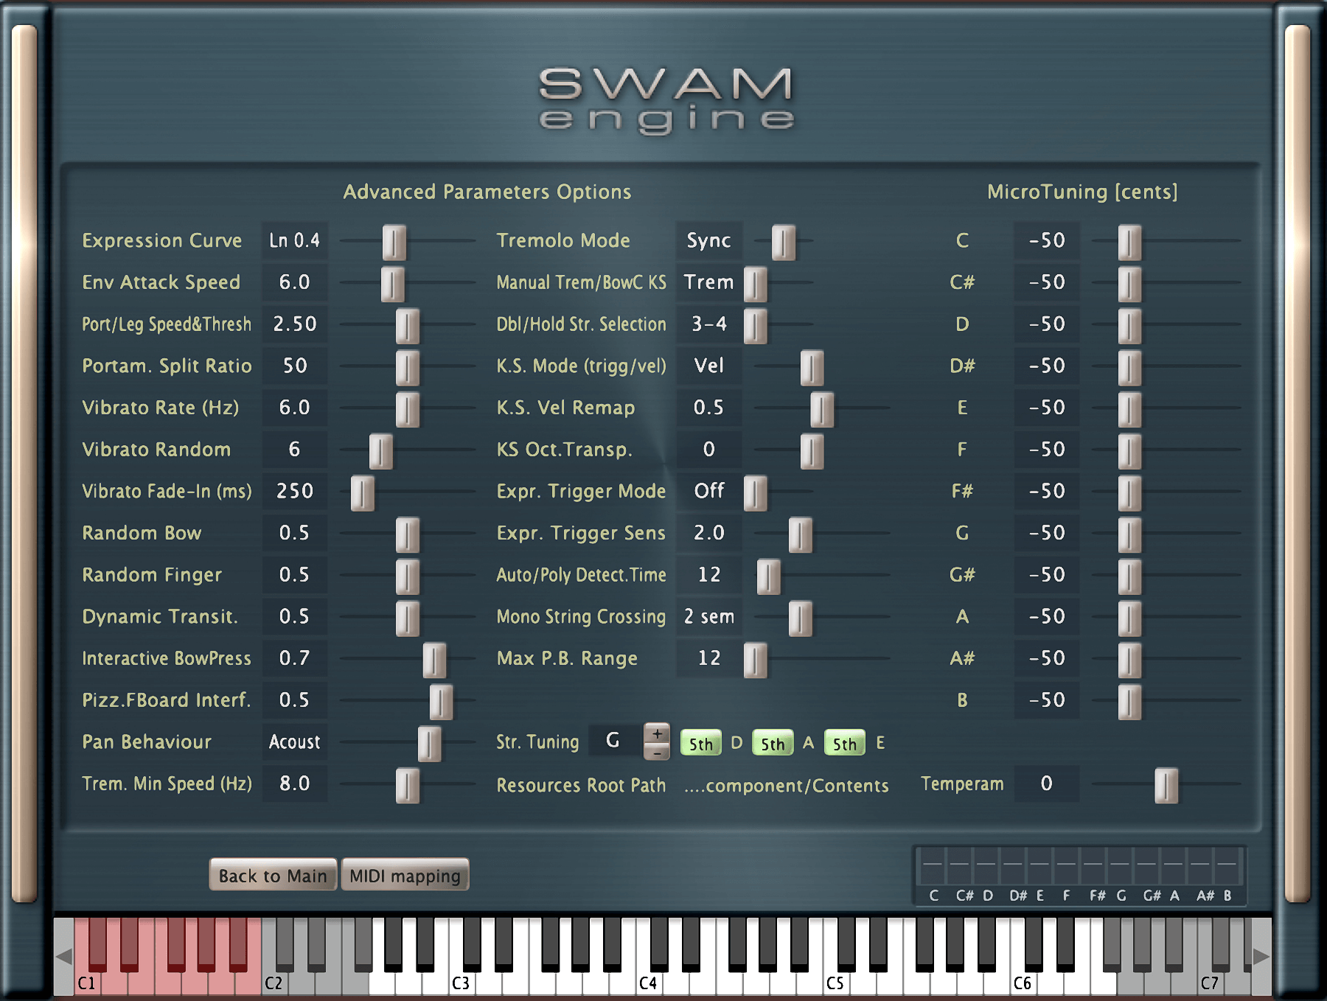
Task: Click the Back to Main button
Action: click(x=271, y=876)
